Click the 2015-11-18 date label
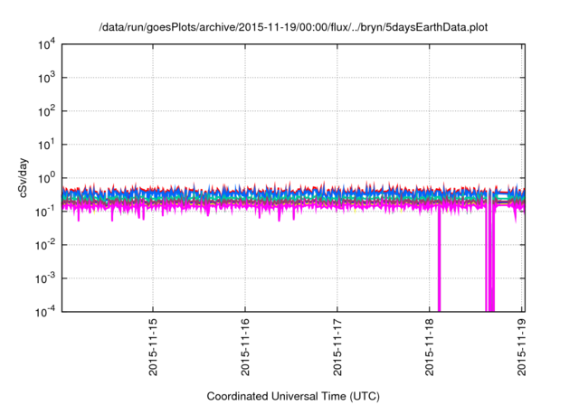This screenshot has height=405, width=579. 429,347
